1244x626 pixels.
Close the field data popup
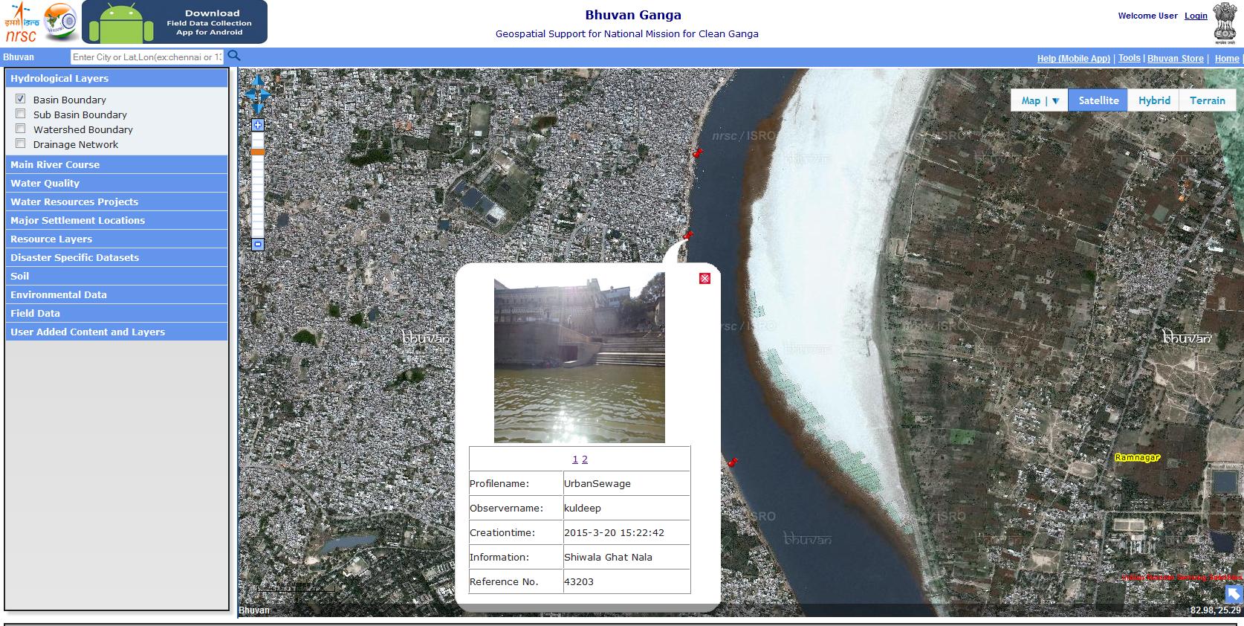[704, 278]
